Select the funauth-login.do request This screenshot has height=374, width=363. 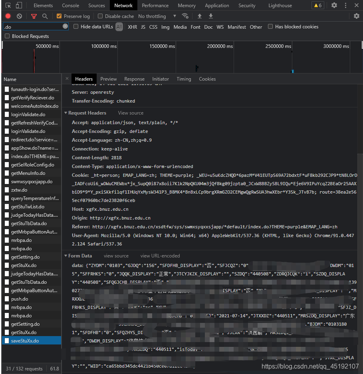point(32,89)
